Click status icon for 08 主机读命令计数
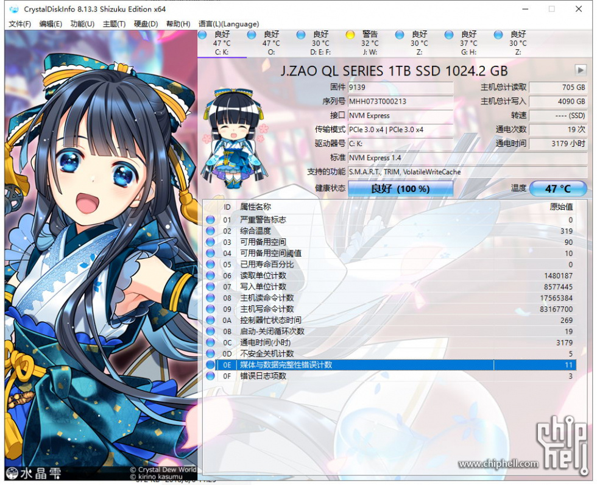597x485 pixels. [210, 298]
